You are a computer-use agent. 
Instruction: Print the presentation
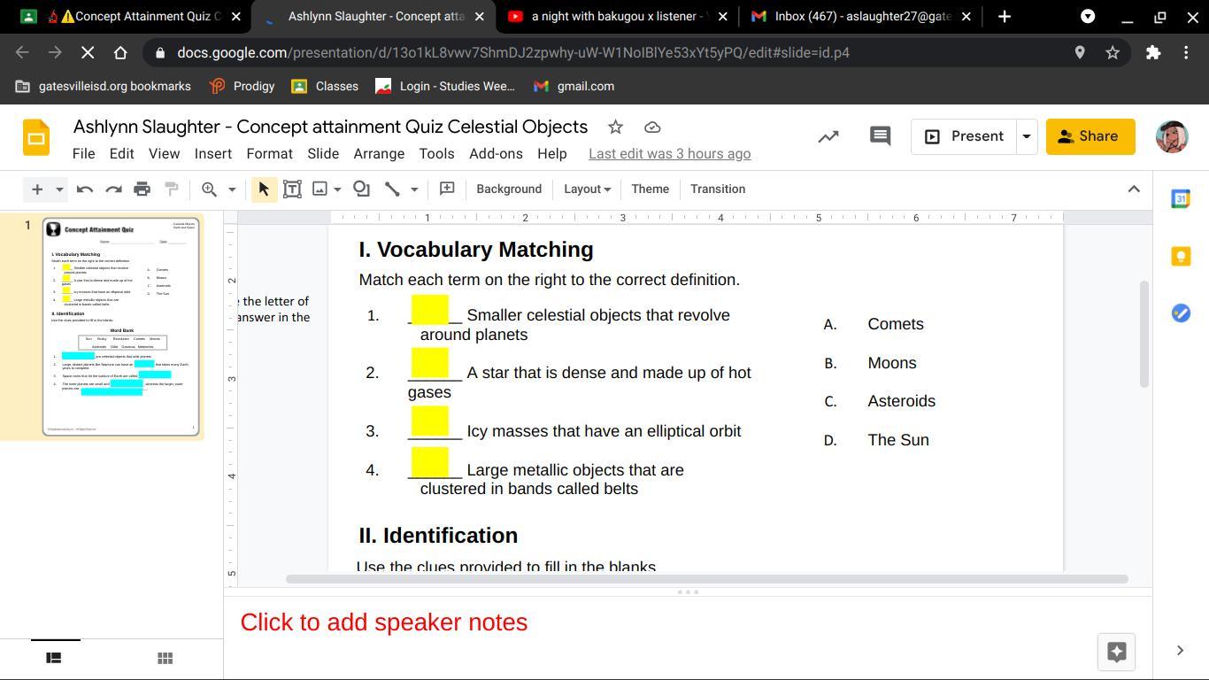point(142,189)
